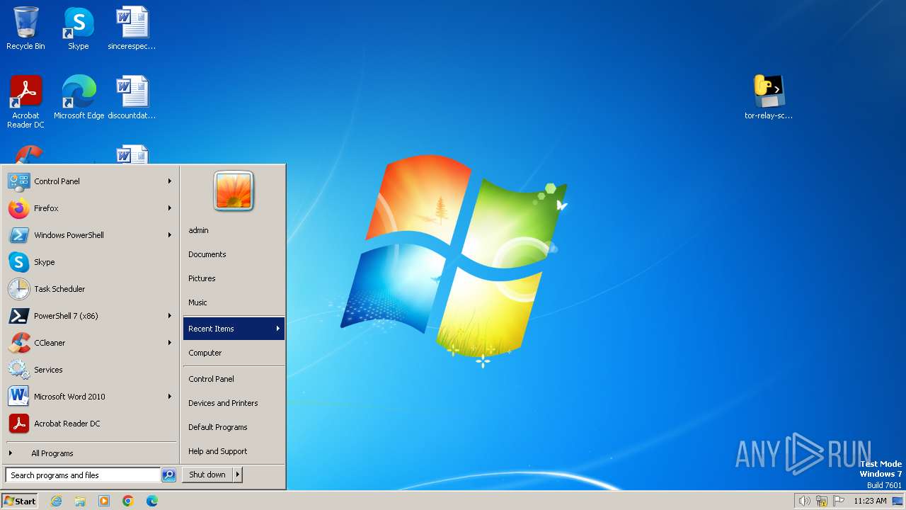The image size is (906, 510).
Task: Expand the CCleaner jump list arrow
Action: coord(170,343)
